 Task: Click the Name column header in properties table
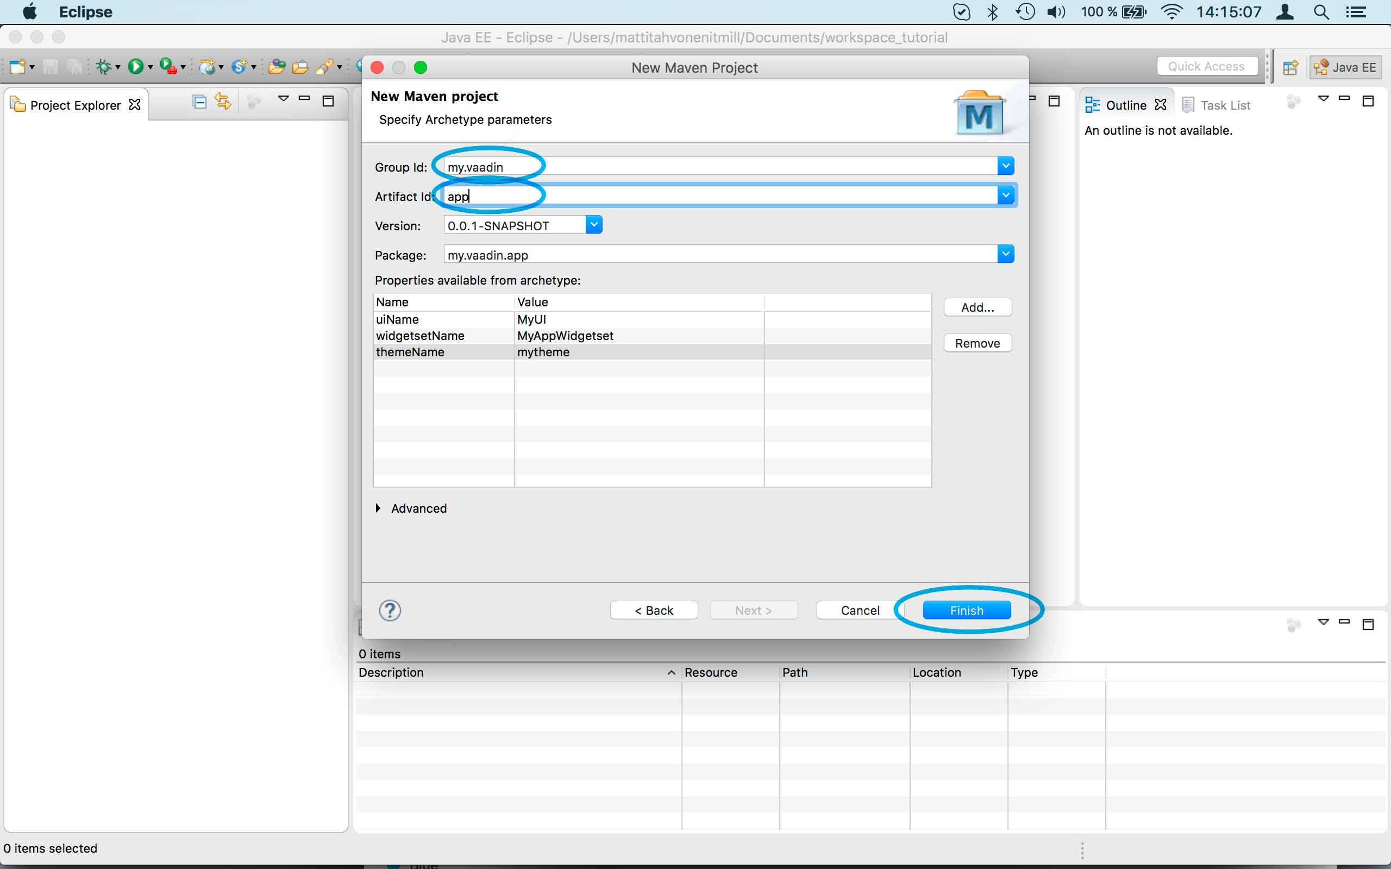coord(444,303)
